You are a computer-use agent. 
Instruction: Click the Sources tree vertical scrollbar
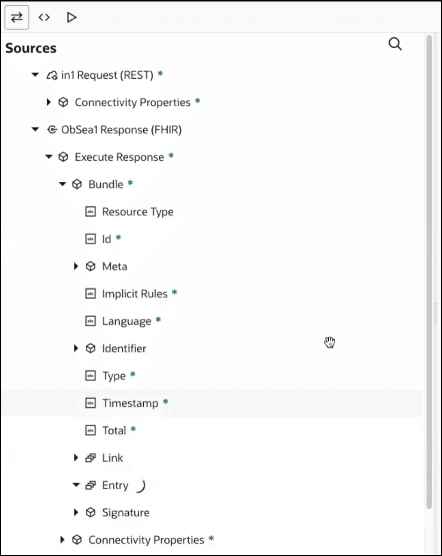[x=429, y=272]
